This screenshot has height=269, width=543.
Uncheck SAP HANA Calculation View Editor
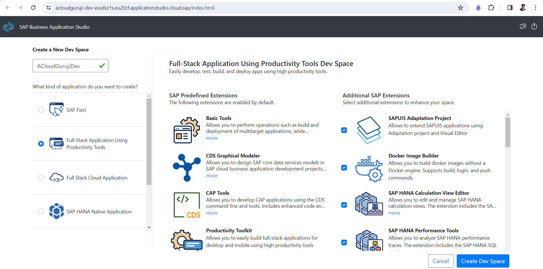pyautogui.click(x=344, y=205)
